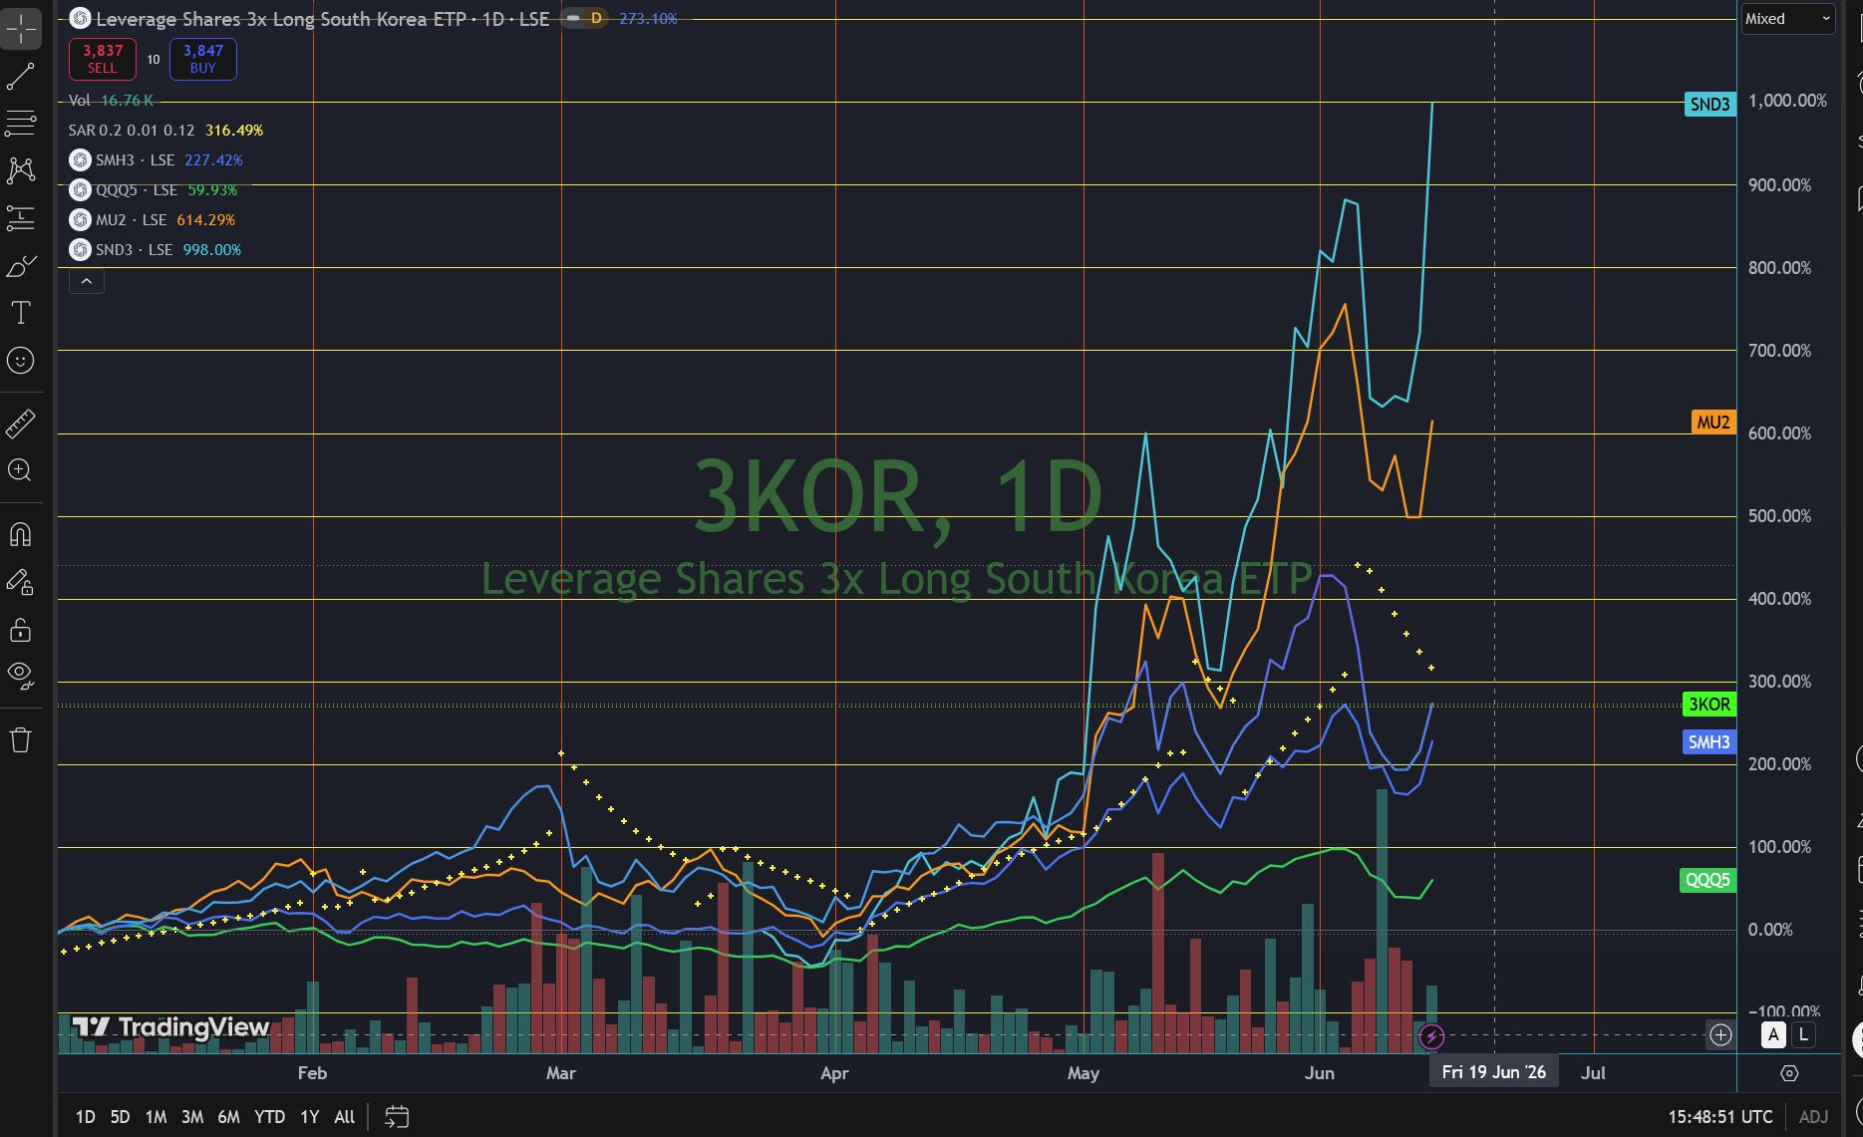Click the purple lightning flash icon
The width and height of the screenshot is (1863, 1137).
(x=1431, y=1036)
